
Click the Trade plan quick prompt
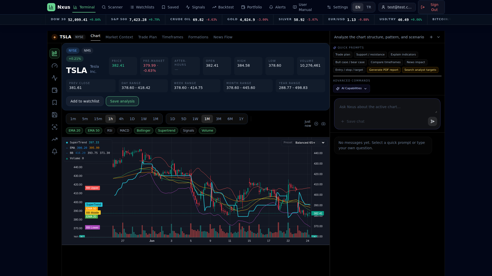(x=343, y=55)
